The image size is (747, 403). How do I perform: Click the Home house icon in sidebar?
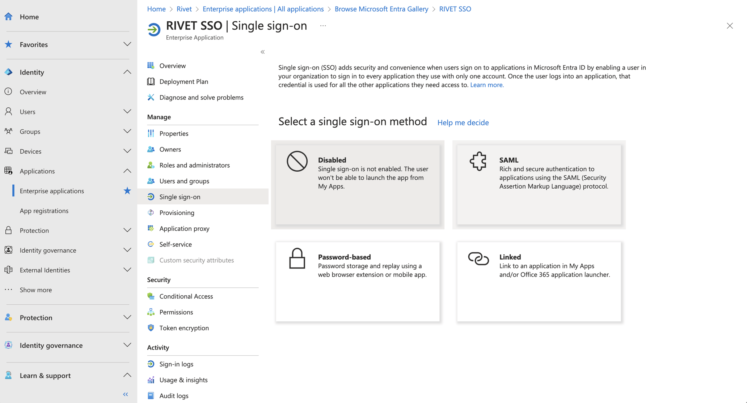click(9, 17)
